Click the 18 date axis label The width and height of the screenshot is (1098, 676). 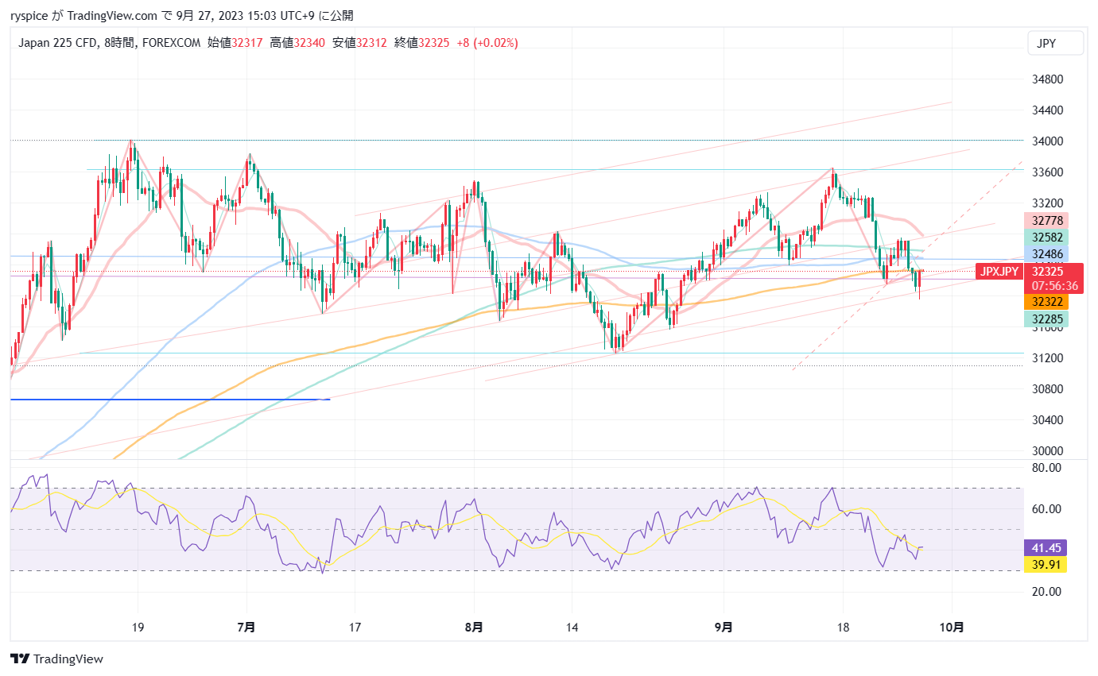[844, 628]
